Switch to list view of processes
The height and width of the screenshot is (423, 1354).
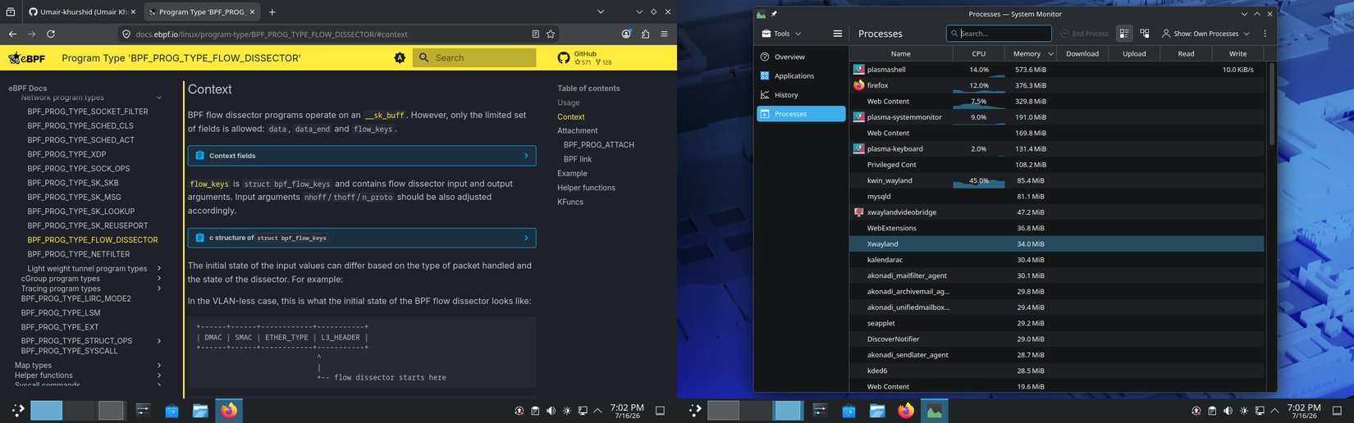click(1124, 34)
